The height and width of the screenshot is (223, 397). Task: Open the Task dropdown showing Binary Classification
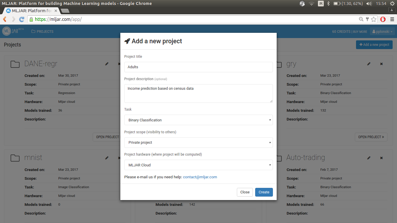click(199, 120)
